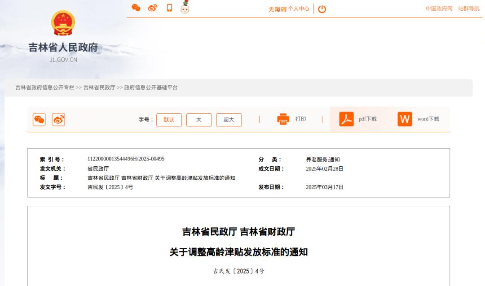Screen dimensions: 485x286
Task: Click the PDF download icon
Action: click(x=346, y=119)
